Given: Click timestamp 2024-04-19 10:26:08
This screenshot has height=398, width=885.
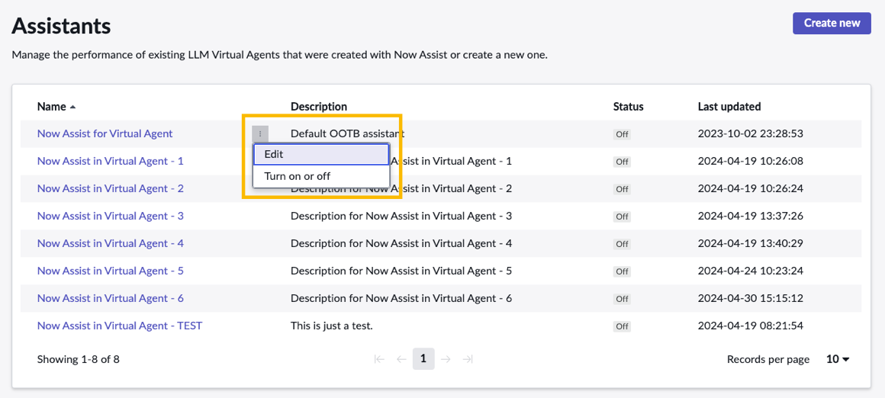Looking at the screenshot, I should [750, 161].
